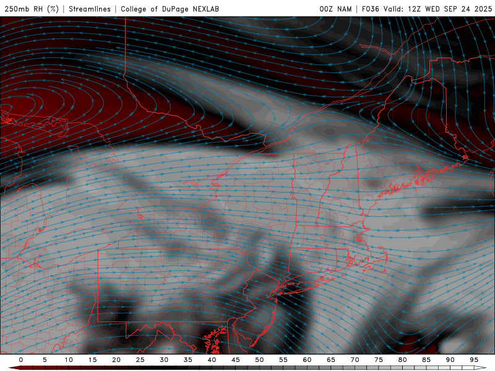The width and height of the screenshot is (495, 371).
Task: Click the "250mb RH (%)" title text
Action: (32, 9)
